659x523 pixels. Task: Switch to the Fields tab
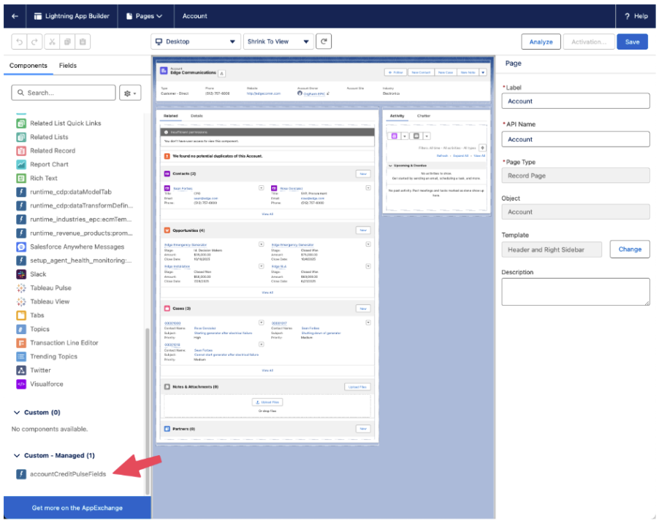[68, 66]
